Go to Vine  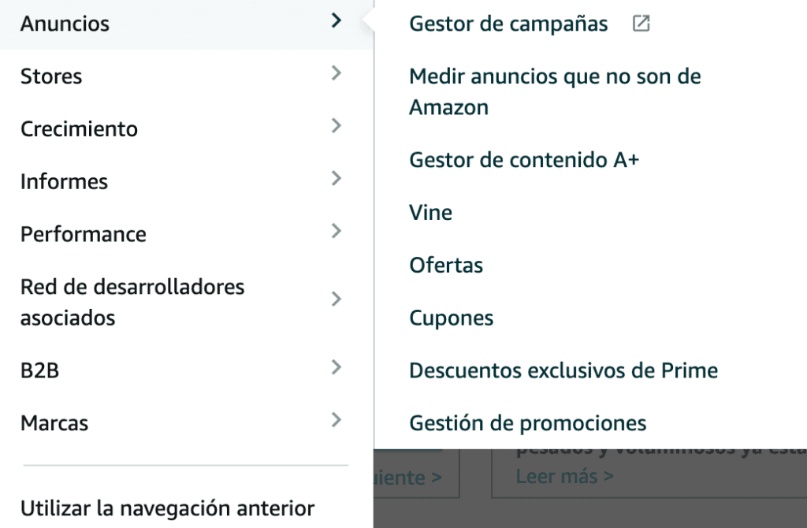(430, 213)
